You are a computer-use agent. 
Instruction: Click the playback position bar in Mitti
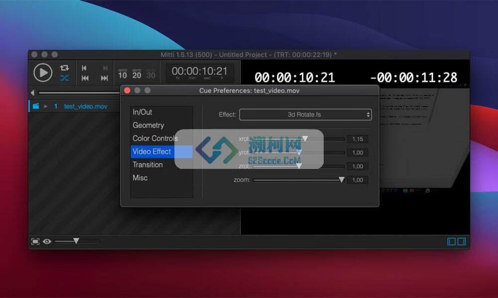79,93
